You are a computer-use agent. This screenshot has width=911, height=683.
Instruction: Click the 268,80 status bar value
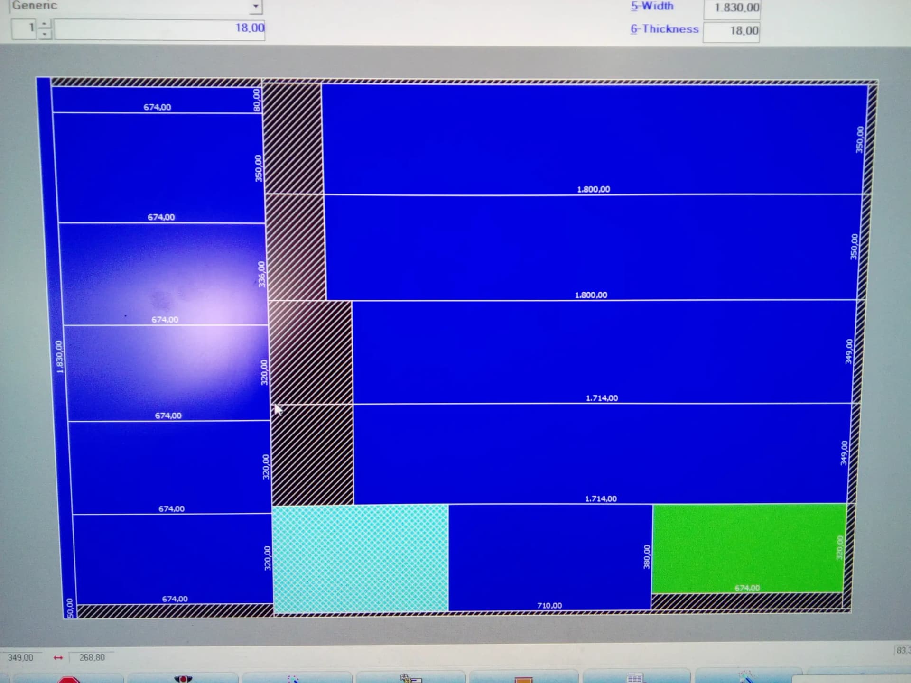[x=92, y=657]
